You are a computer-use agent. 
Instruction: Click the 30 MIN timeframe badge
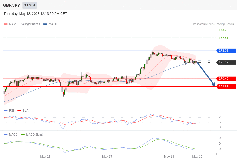29,5
